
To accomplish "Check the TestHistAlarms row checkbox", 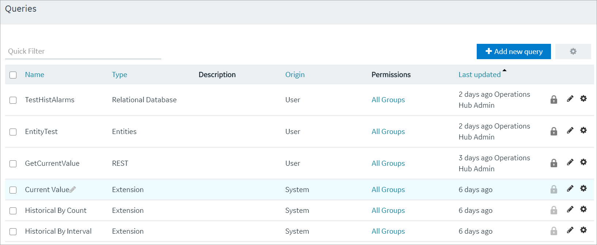I will [x=13, y=100].
